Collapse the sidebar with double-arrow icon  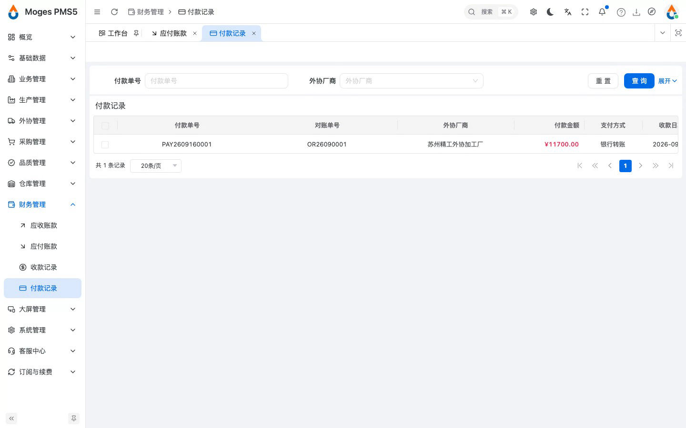tap(11, 418)
